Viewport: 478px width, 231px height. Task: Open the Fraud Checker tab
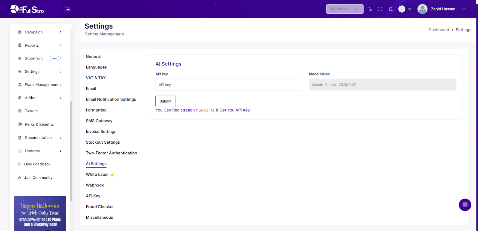(x=100, y=207)
